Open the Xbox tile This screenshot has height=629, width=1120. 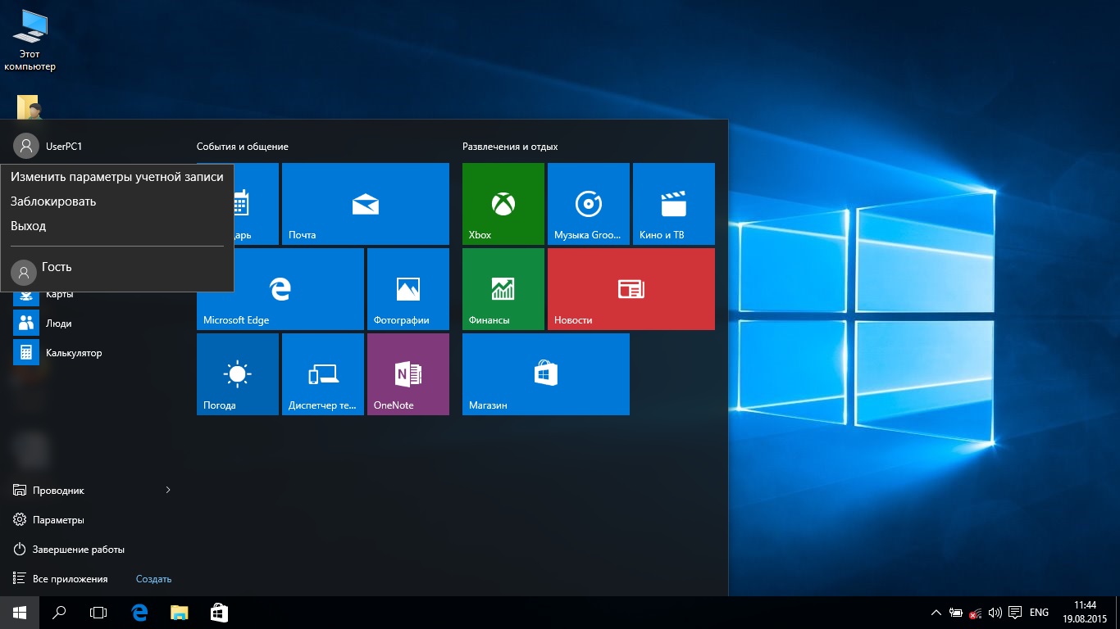point(503,203)
